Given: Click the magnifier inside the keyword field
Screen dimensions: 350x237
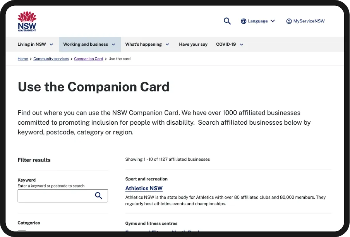Looking at the screenshot, I should click(99, 196).
